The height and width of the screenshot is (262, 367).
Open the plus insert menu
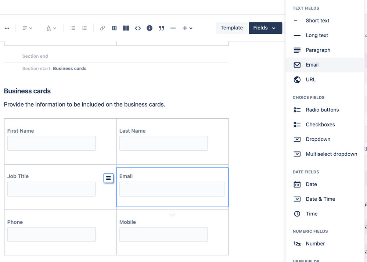click(x=187, y=28)
